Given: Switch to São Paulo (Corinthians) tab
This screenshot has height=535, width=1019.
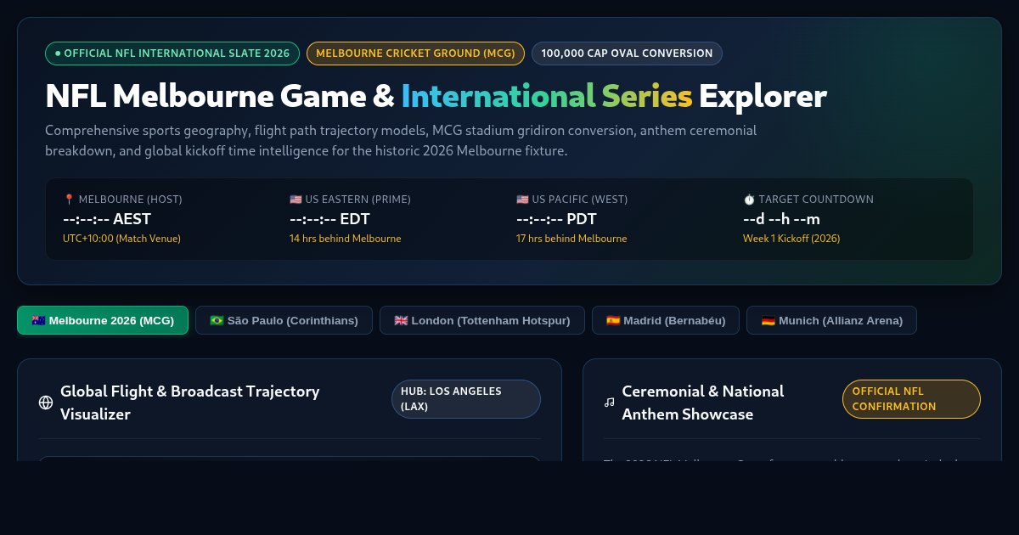Looking at the screenshot, I should pyautogui.click(x=284, y=320).
